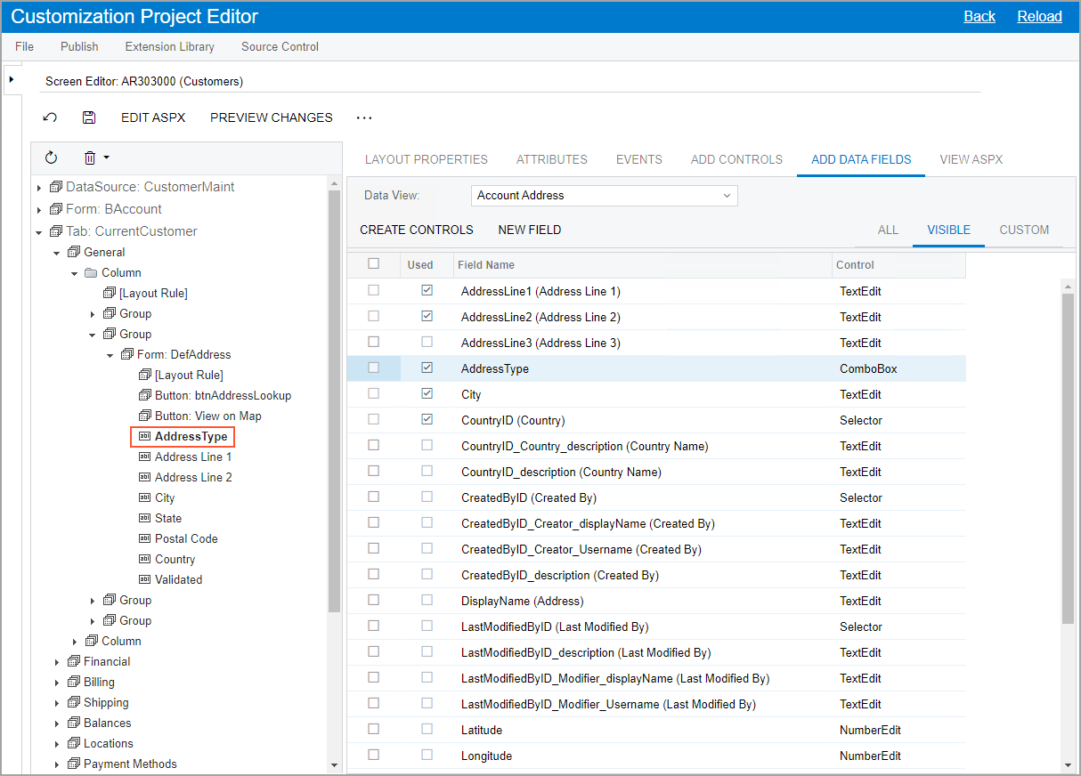Click the Reload link

coord(1039,16)
